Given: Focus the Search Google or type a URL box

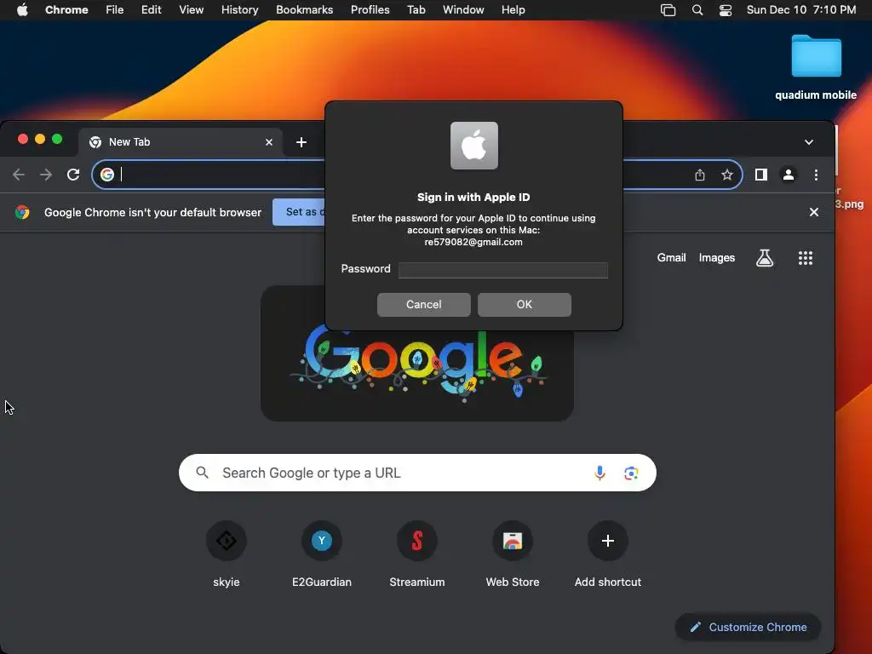Looking at the screenshot, I should [x=417, y=473].
